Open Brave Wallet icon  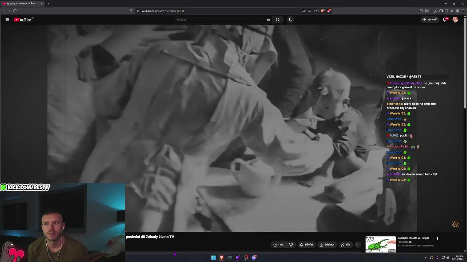[x=446, y=11]
